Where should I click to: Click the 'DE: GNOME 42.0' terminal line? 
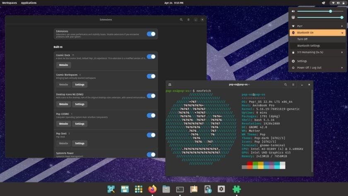(254, 127)
